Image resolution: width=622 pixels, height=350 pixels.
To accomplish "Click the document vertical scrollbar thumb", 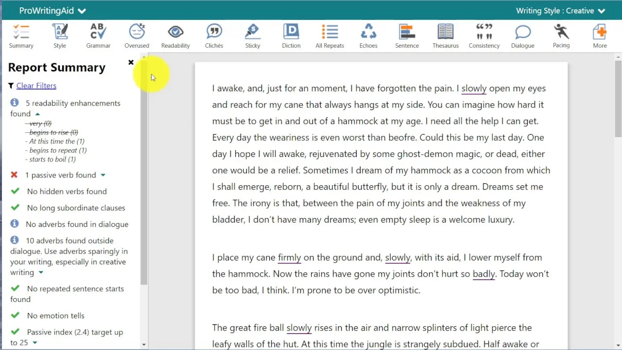I will [x=618, y=100].
